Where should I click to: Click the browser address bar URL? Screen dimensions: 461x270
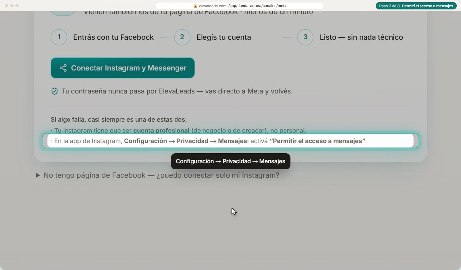click(x=240, y=6)
